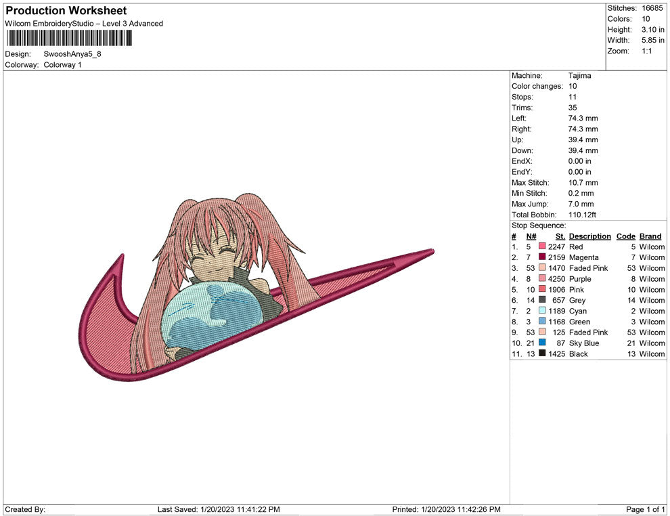Click the 'Code' column header
670x516 pixels.
coord(625,236)
